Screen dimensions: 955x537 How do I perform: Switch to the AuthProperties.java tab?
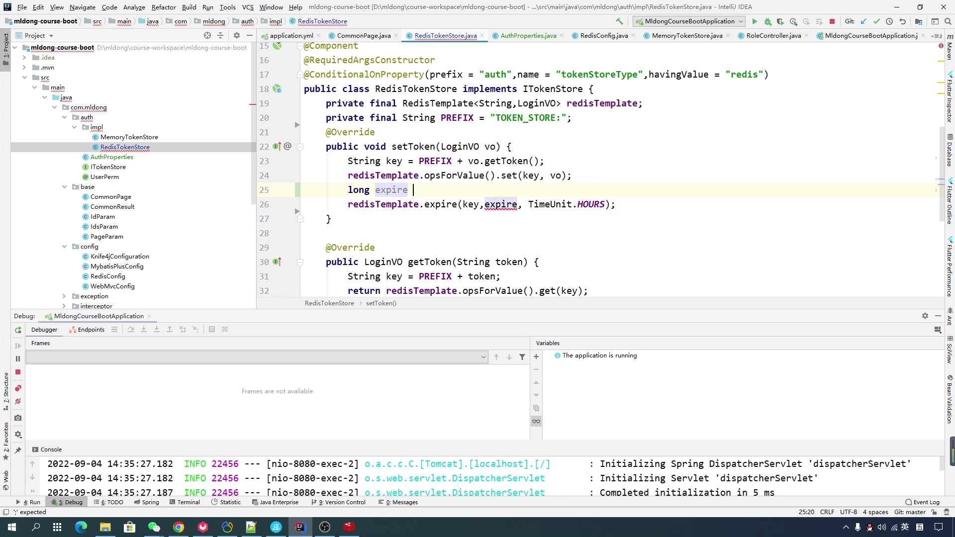coord(528,36)
